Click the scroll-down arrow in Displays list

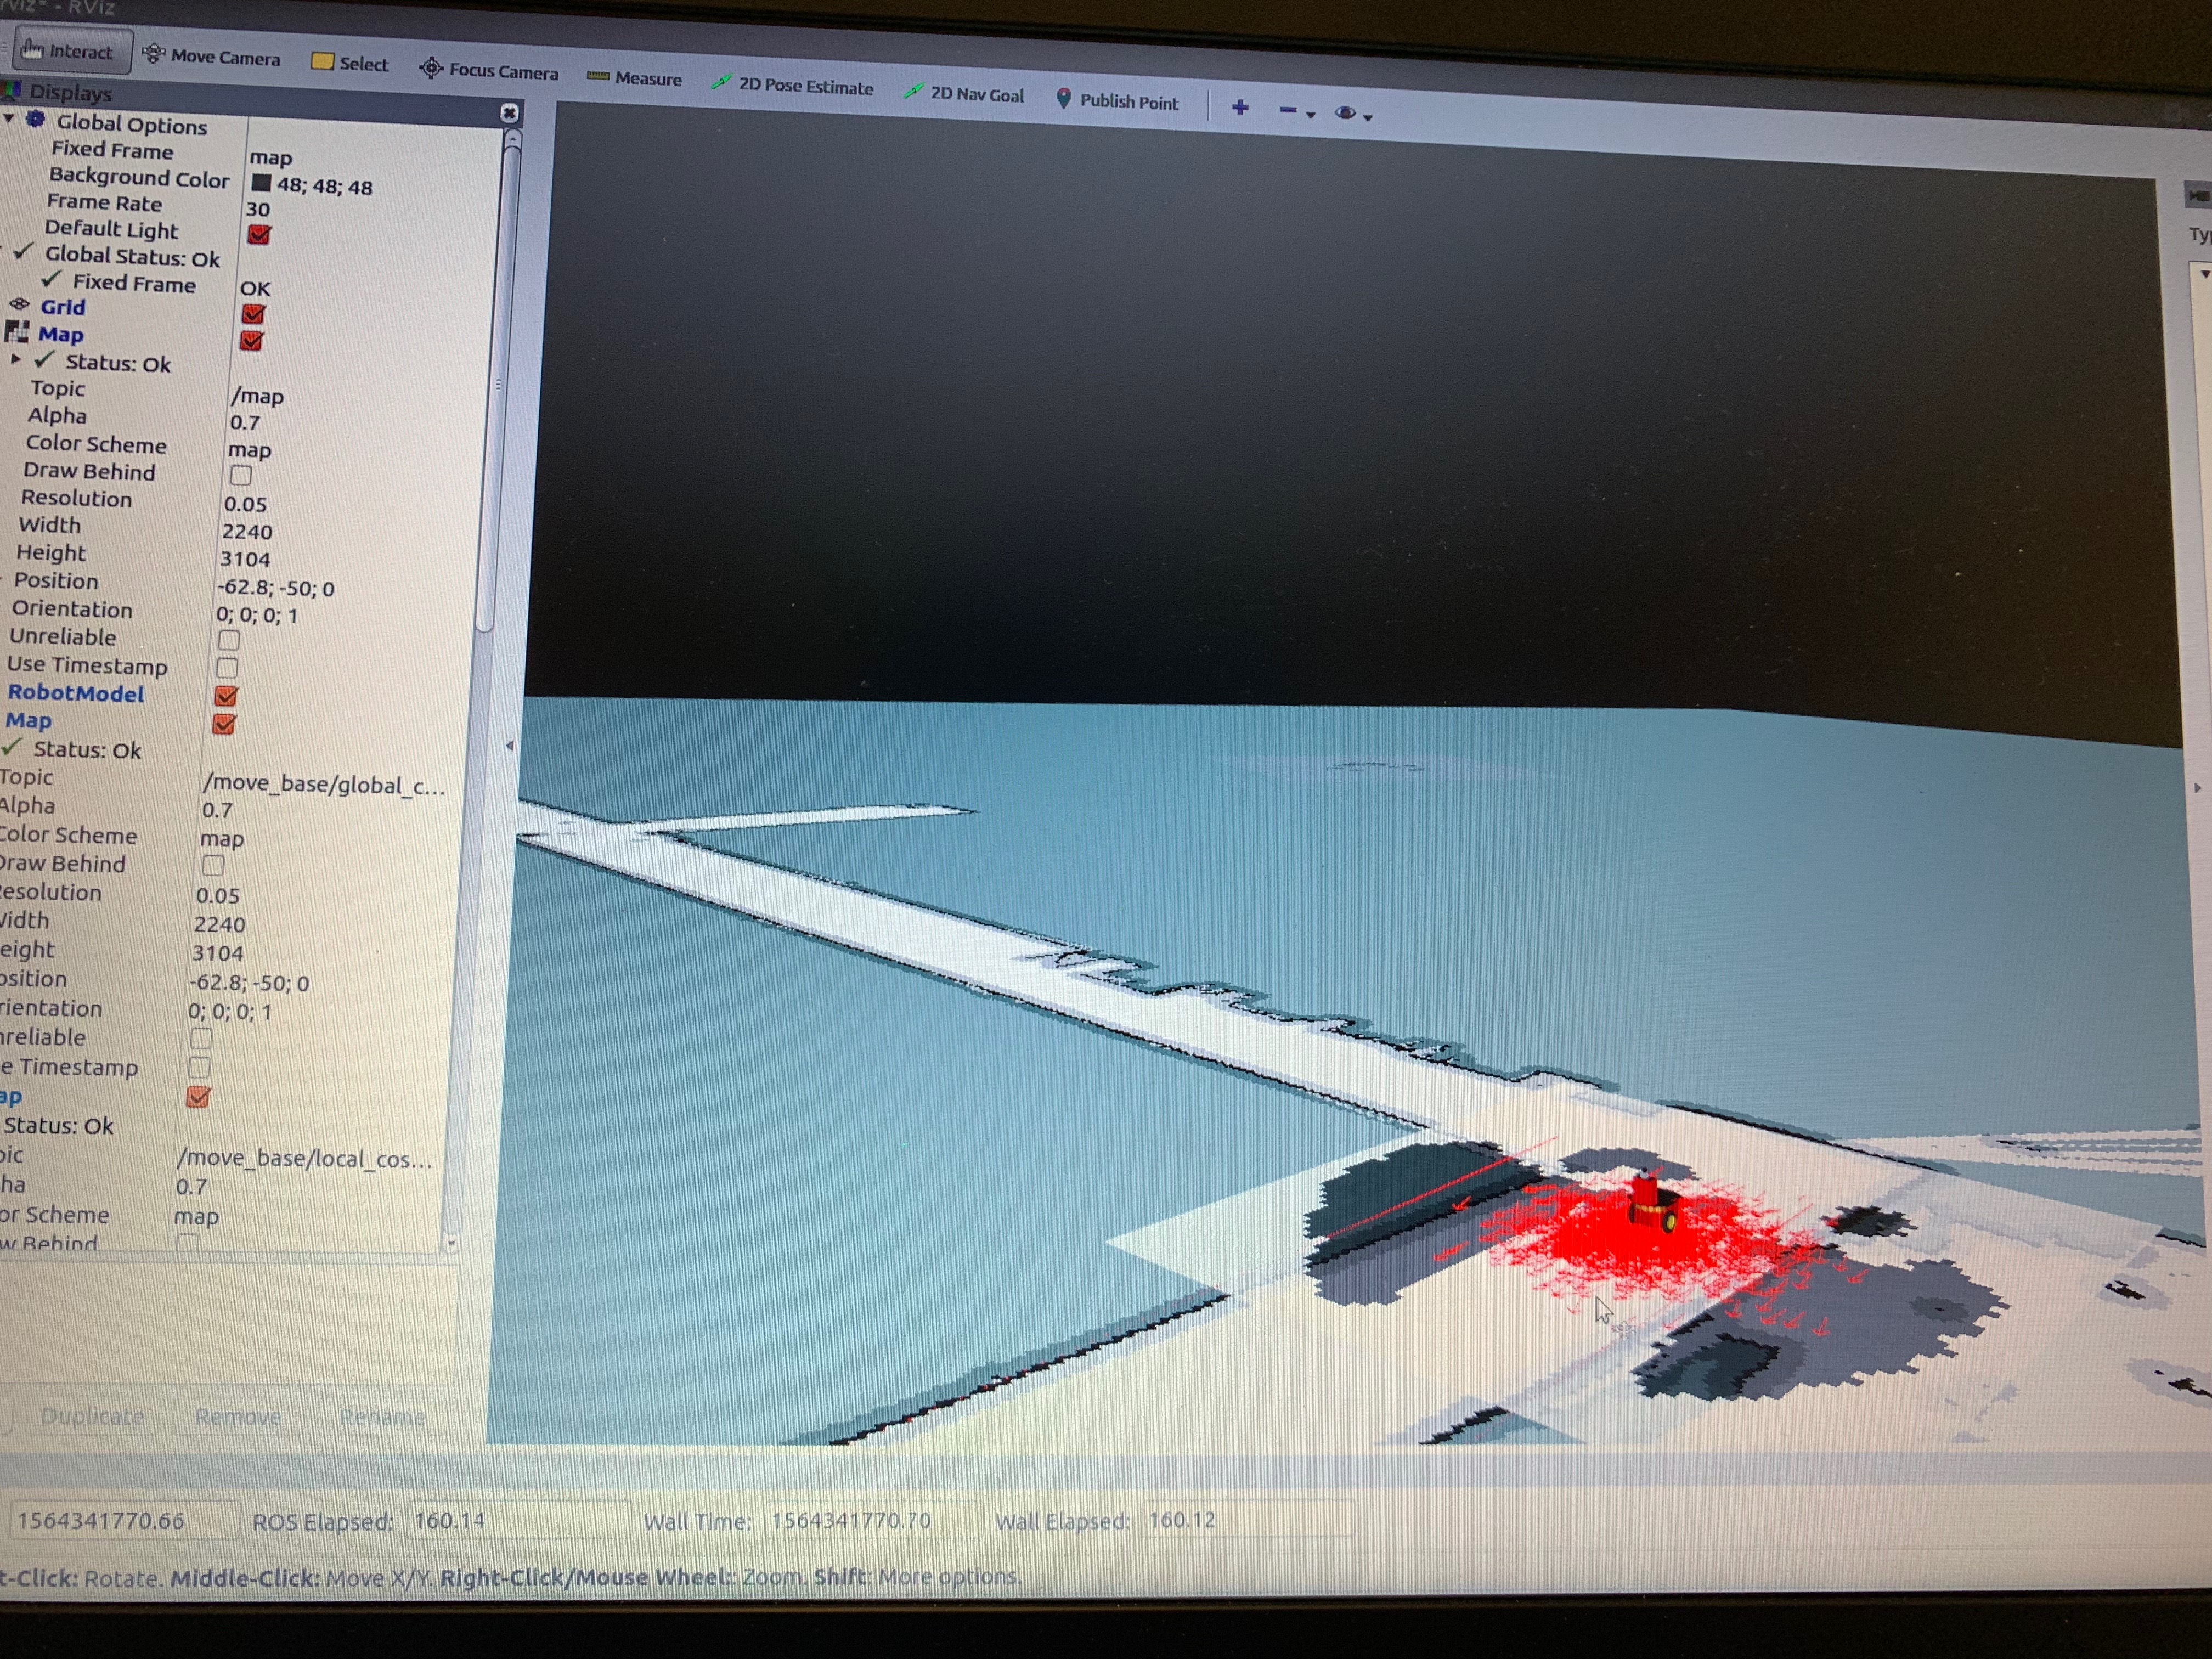[451, 1243]
